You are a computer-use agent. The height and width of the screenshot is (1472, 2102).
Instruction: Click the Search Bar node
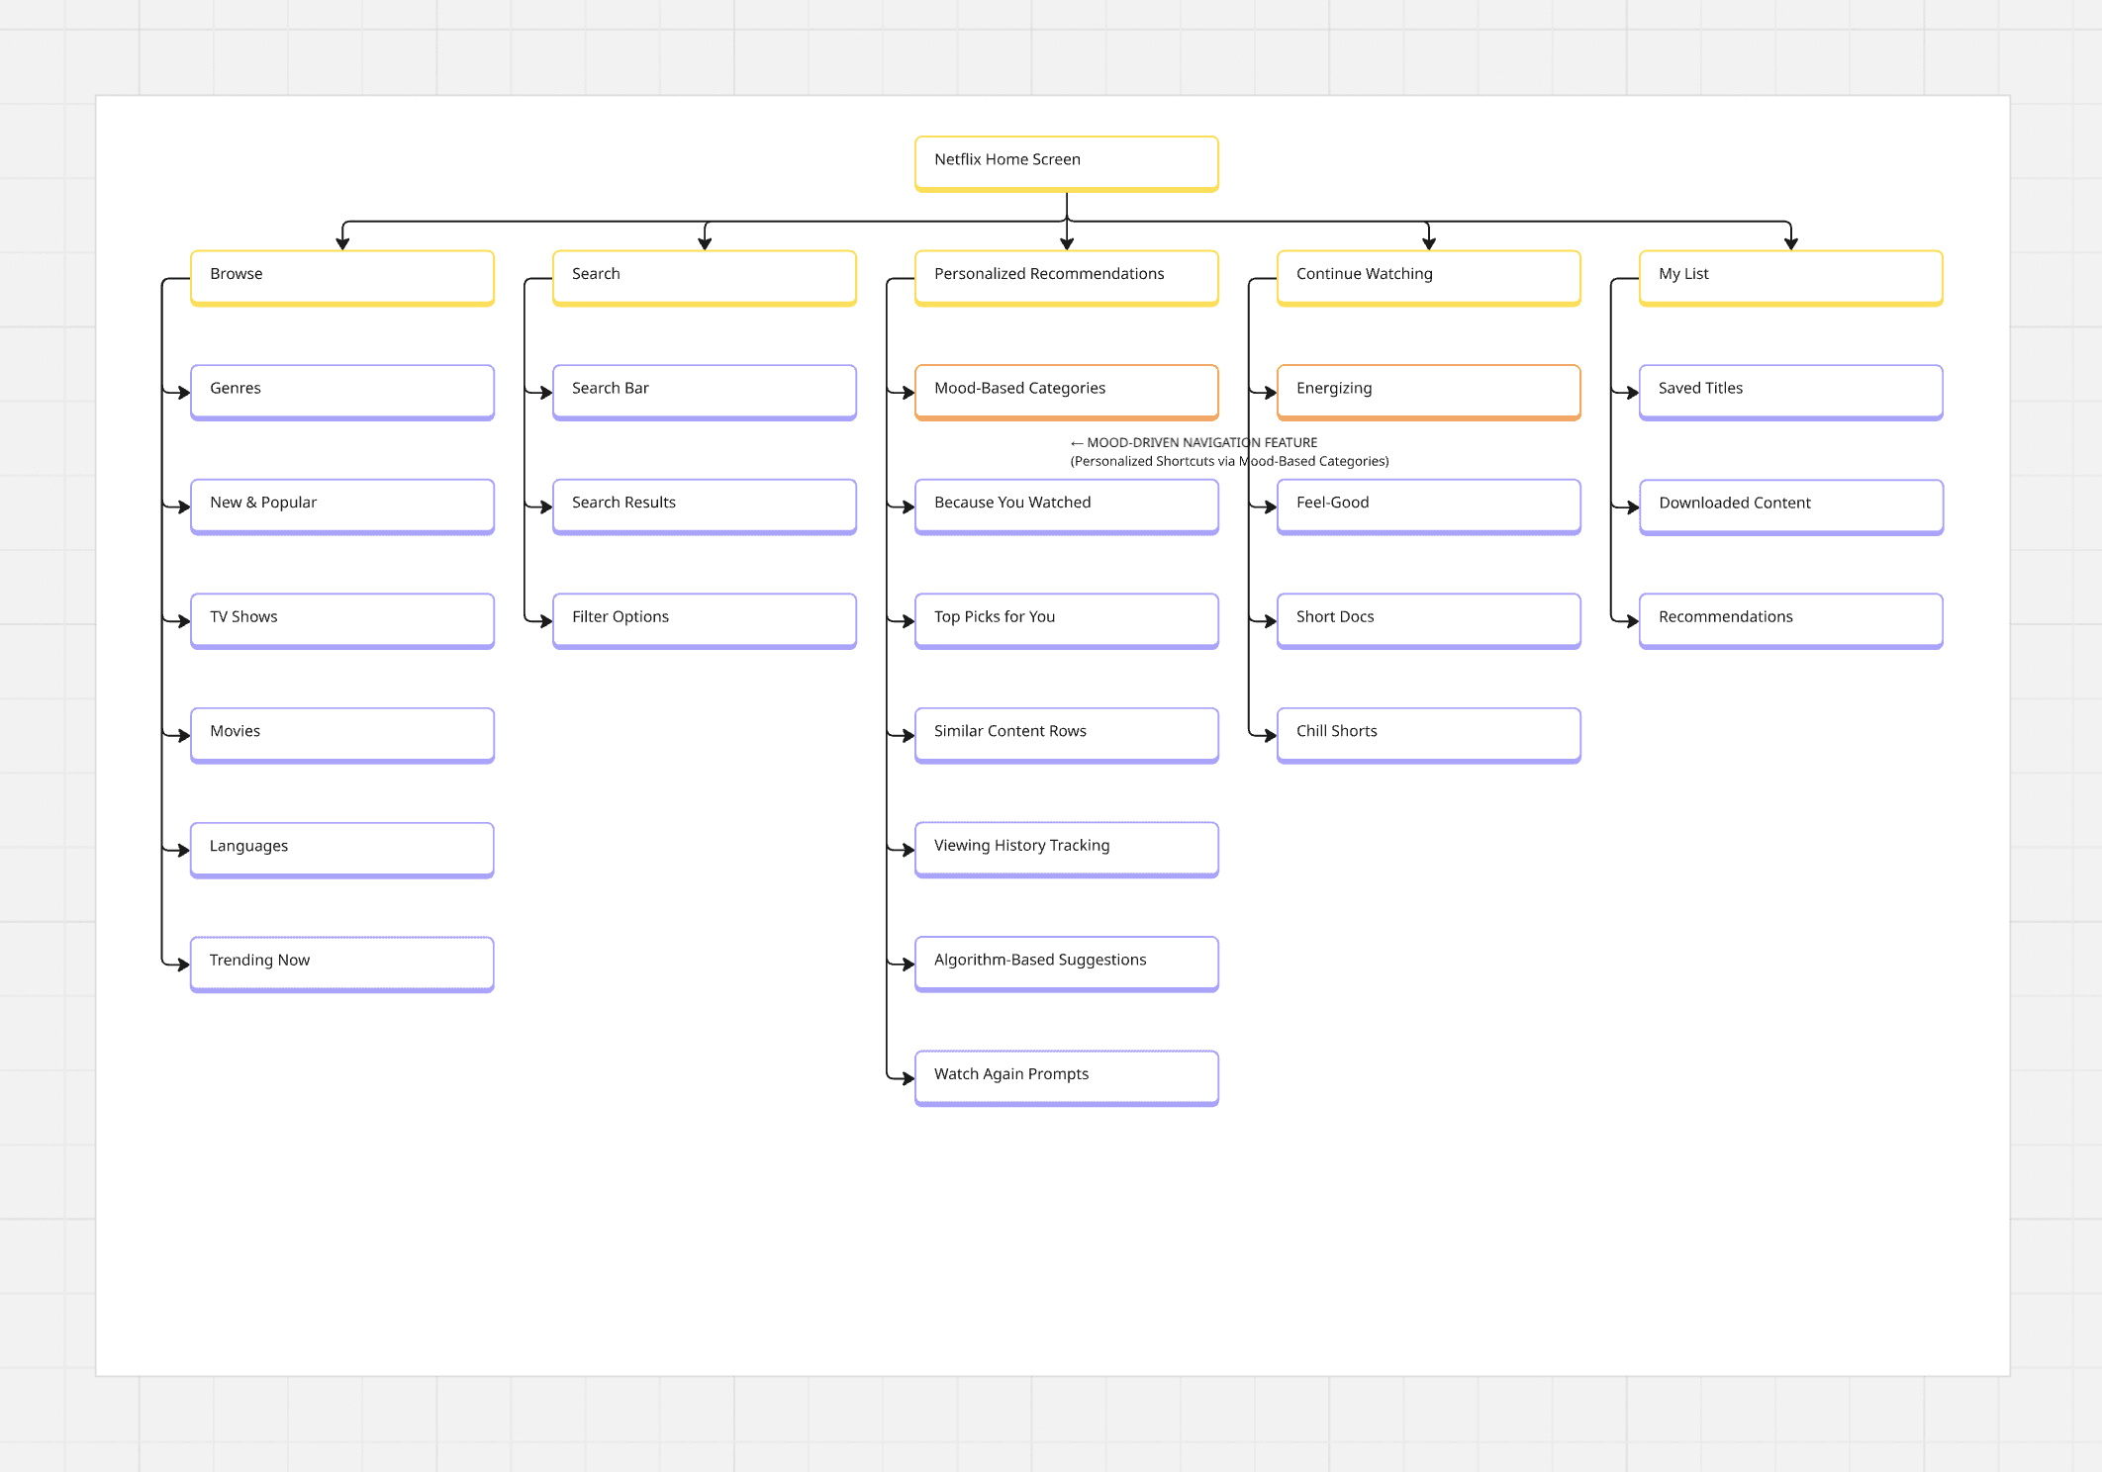coord(704,392)
